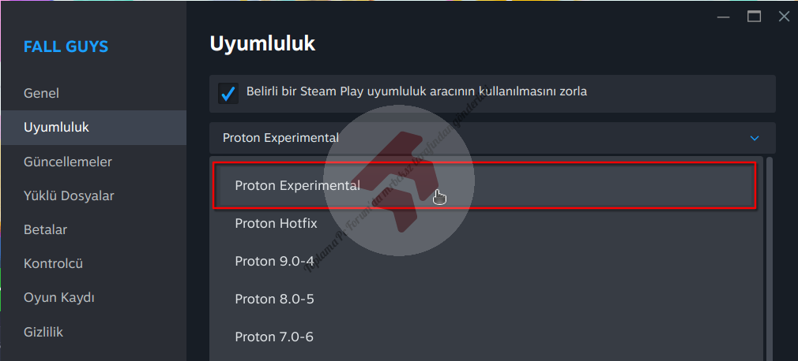Choose Proton 8.0-5 from the options
The image size is (798, 361).
274,299
